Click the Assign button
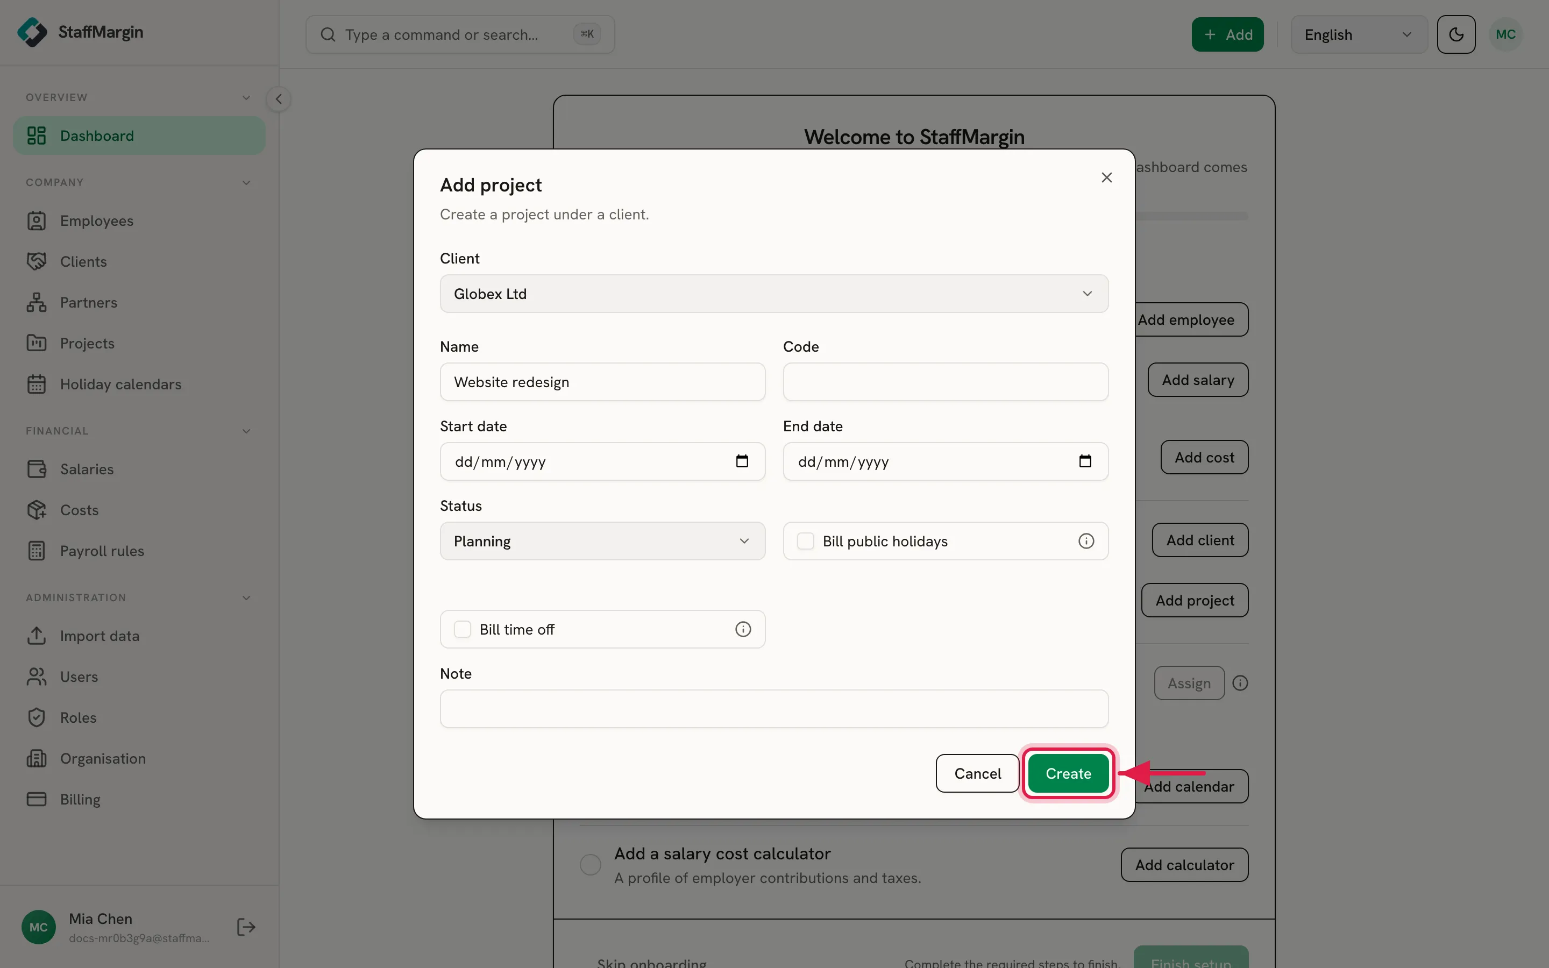Image resolution: width=1549 pixels, height=968 pixels. click(x=1189, y=683)
